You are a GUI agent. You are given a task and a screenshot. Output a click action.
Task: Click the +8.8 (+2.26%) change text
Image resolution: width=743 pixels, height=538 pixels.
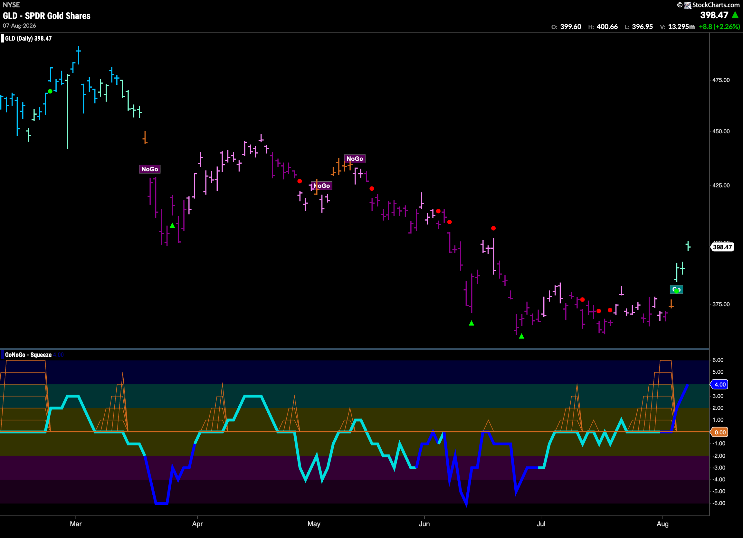[719, 26]
